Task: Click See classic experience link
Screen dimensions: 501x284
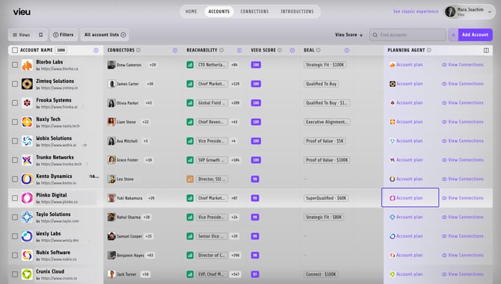Action: (x=416, y=11)
